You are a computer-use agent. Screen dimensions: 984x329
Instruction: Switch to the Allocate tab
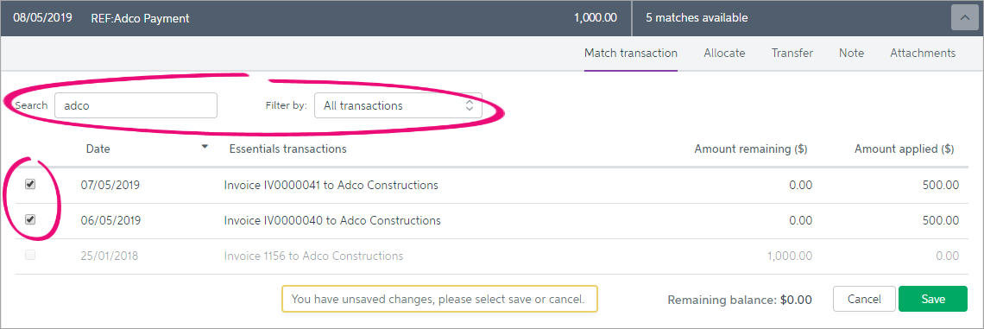[x=724, y=54]
